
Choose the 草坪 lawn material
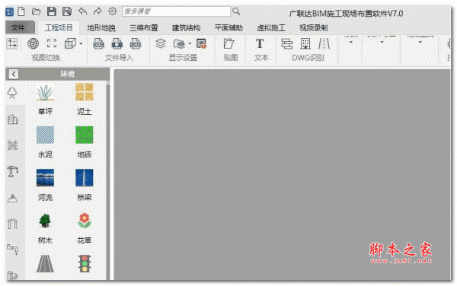(45, 99)
